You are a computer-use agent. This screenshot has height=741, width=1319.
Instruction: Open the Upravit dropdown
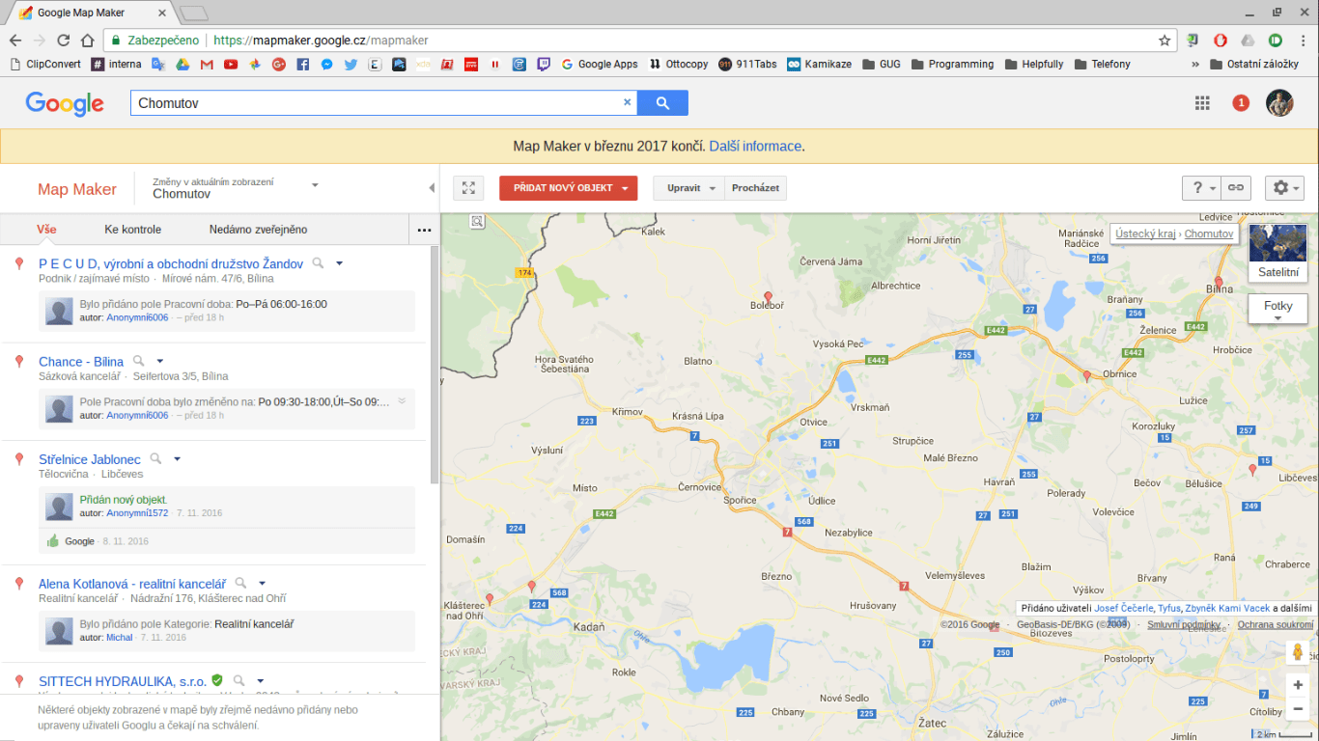pos(688,188)
